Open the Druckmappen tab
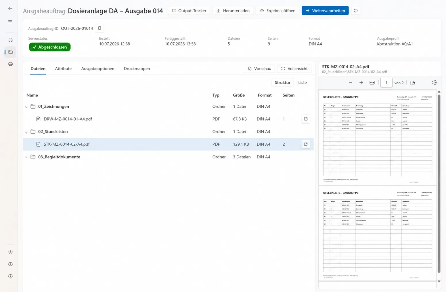 click(x=137, y=69)
